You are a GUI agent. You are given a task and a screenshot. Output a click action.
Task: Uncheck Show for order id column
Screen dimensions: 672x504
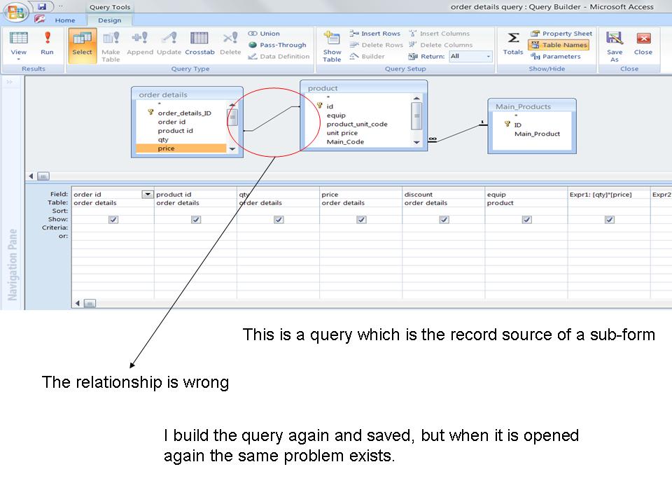click(x=113, y=219)
